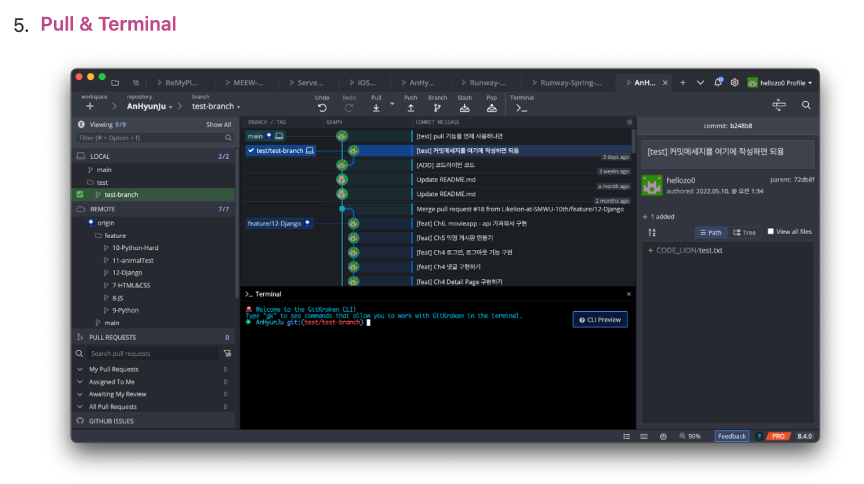This screenshot has height=484, width=864.
Task: Click the workspace plus icon
Action: point(90,106)
